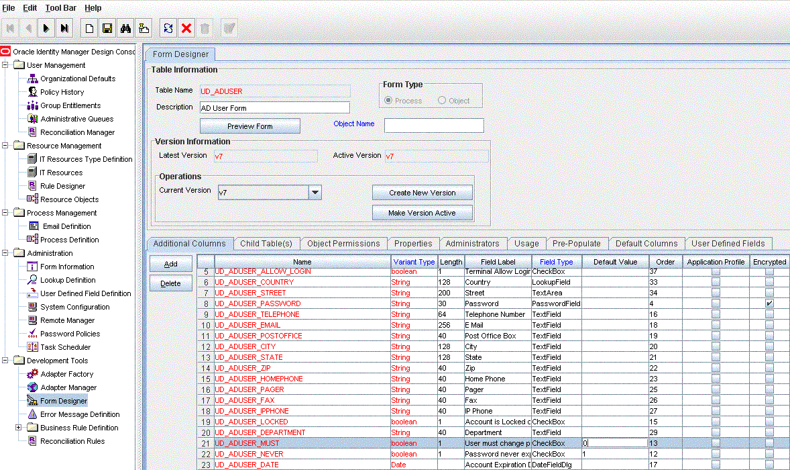Click the Password Policies icon

click(32, 334)
